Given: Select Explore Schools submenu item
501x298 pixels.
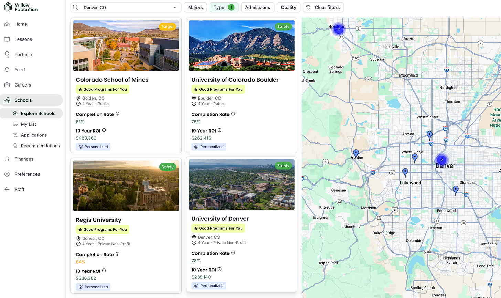Looking at the screenshot, I should (x=31, y=113).
